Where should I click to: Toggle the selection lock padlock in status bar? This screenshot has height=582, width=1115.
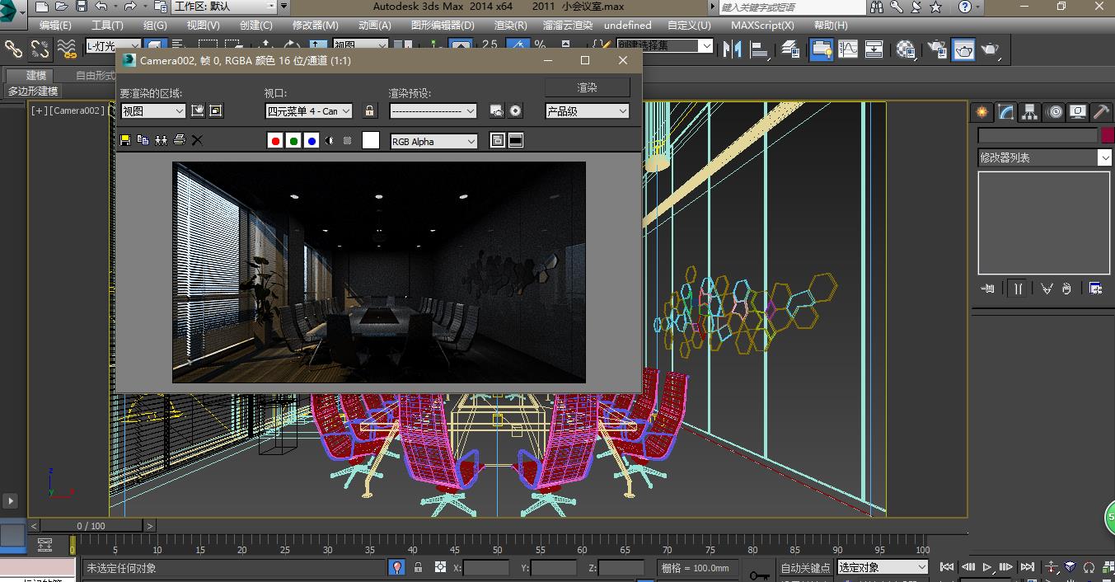pyautogui.click(x=418, y=567)
